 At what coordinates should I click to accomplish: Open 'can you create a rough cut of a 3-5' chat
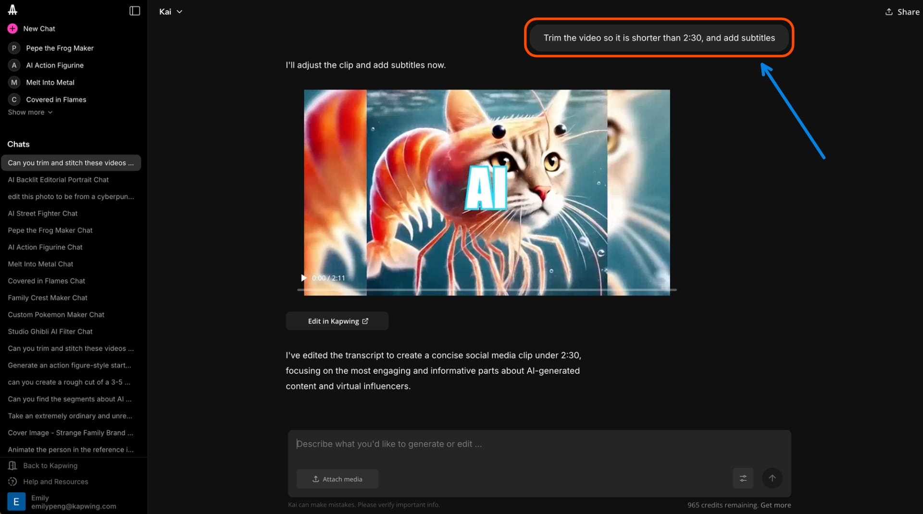point(69,382)
